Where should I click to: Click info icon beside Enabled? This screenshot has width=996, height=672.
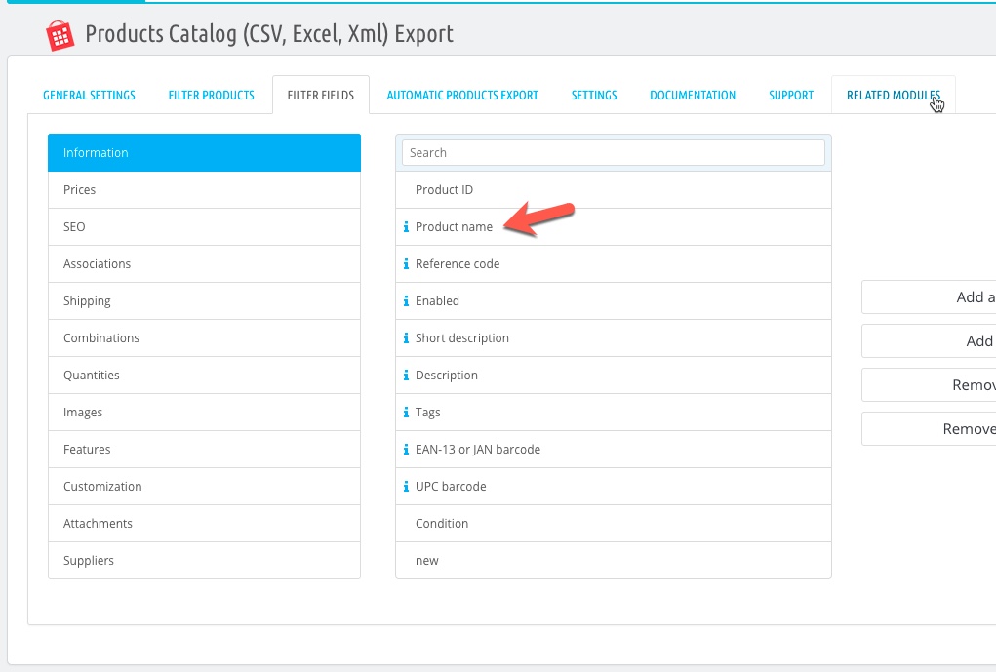[406, 301]
